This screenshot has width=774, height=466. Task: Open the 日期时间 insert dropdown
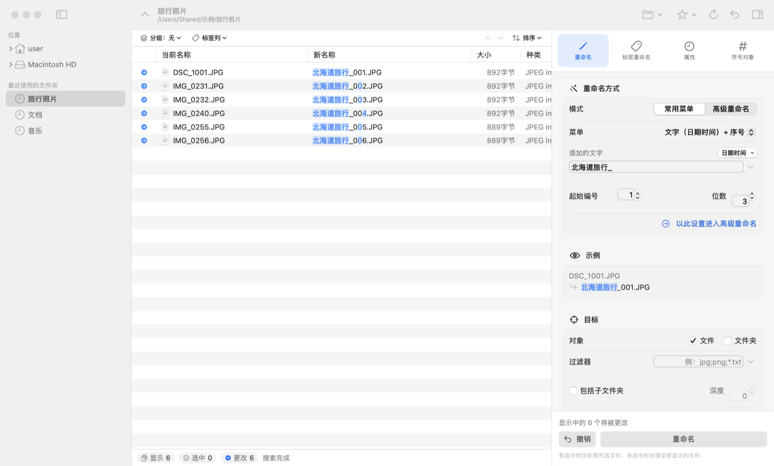click(737, 153)
